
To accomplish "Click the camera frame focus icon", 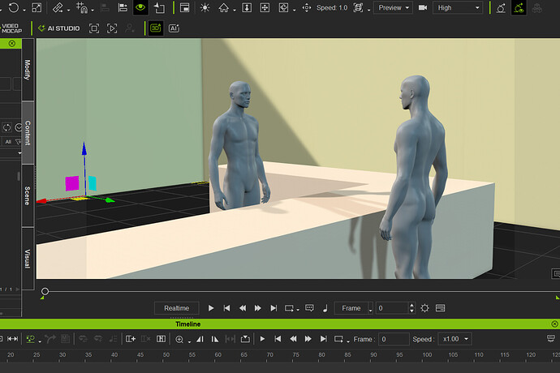I will [358, 7].
